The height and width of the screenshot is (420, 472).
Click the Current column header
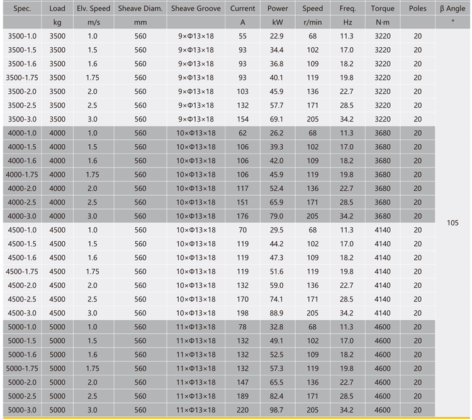pos(242,9)
